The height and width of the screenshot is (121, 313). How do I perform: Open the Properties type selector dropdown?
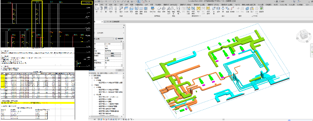(x=124, y=33)
